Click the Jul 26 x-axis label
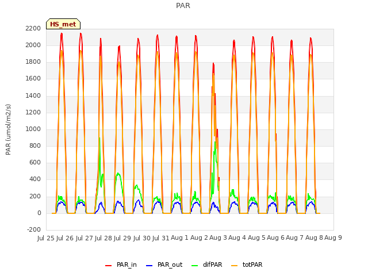368x276 pixels. tap(65, 238)
